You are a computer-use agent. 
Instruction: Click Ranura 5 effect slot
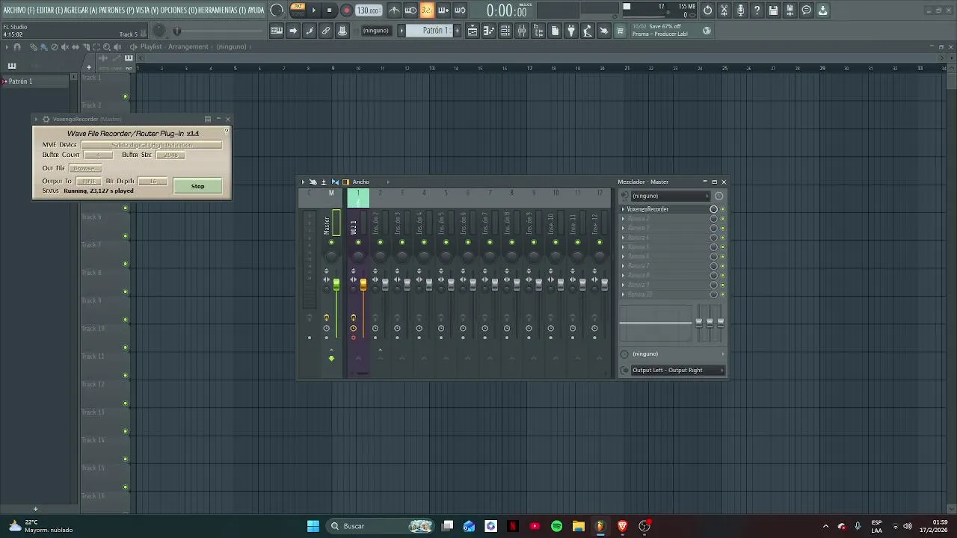665,247
